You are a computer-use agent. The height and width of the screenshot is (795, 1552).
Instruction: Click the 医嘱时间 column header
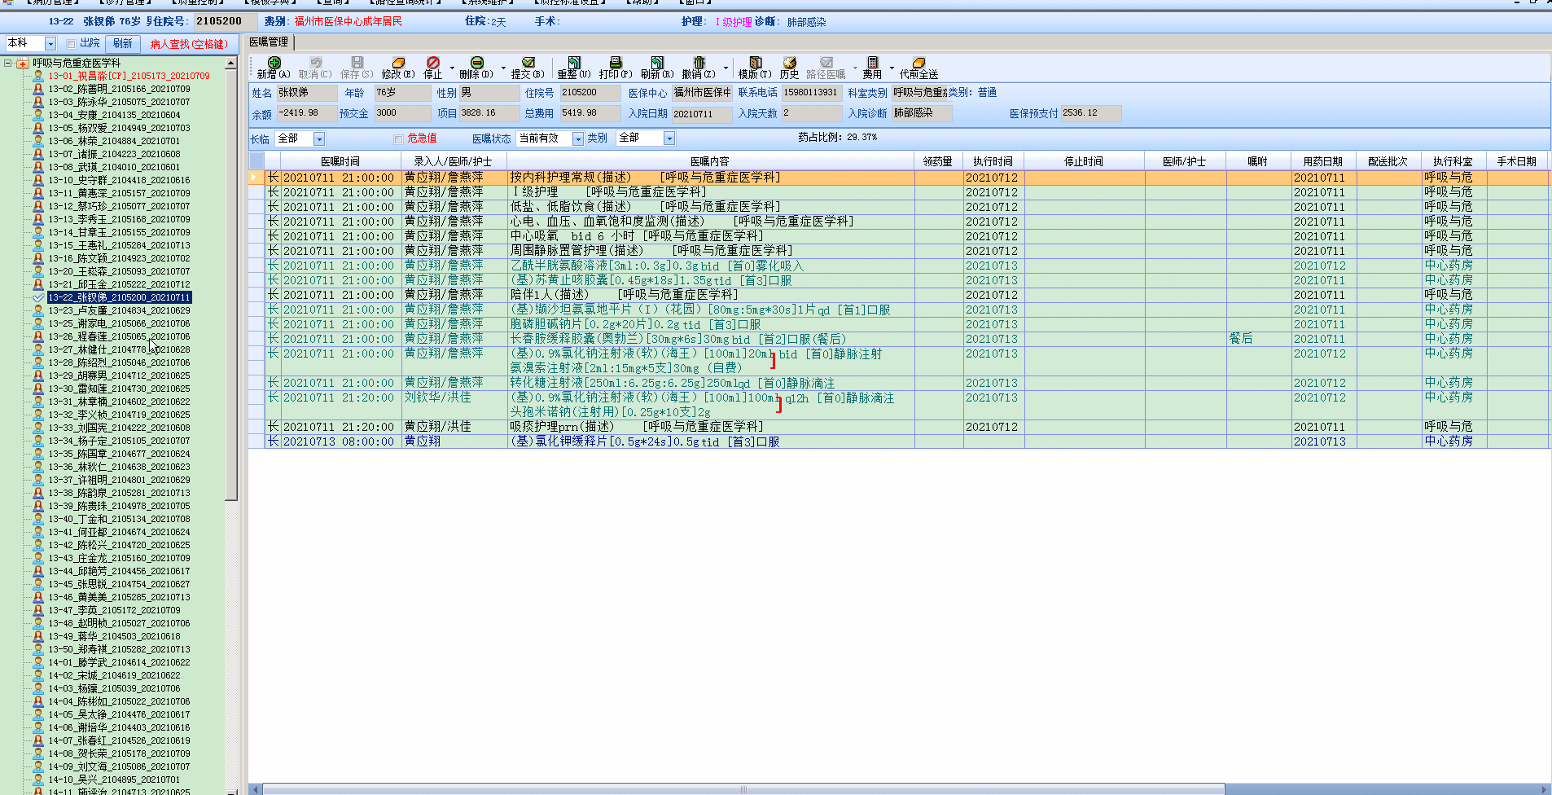click(x=340, y=161)
